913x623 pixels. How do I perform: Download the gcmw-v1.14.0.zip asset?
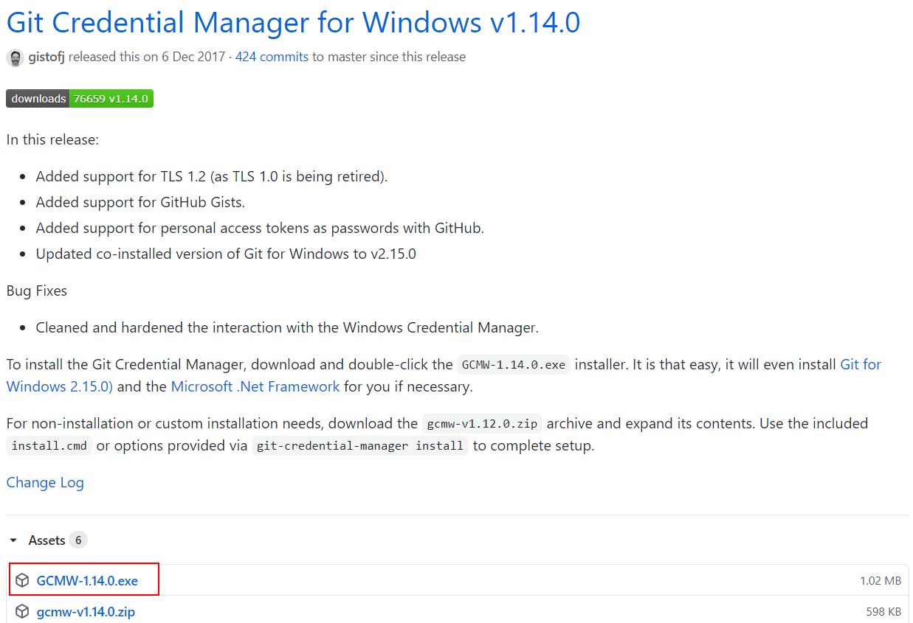pyautogui.click(x=86, y=612)
